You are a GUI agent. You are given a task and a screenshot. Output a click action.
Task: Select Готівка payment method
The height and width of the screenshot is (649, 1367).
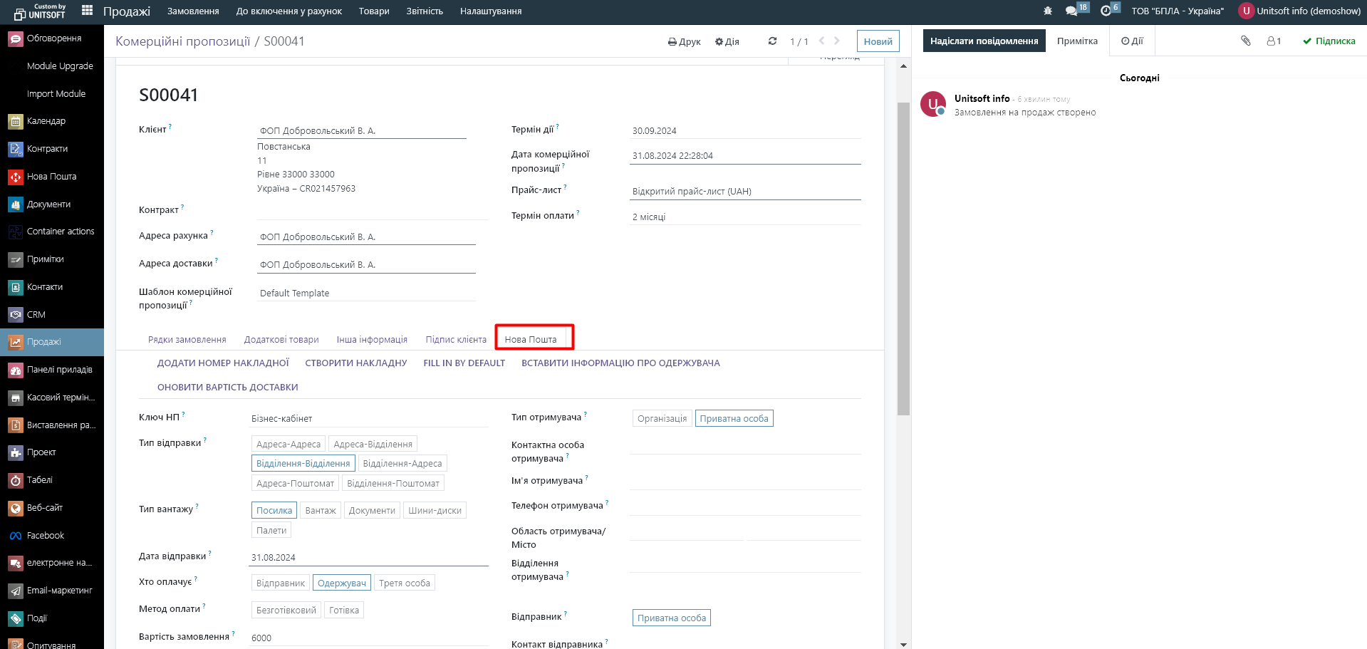[x=343, y=611]
